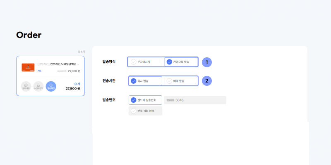The width and height of the screenshot is (331, 165).
Task: Select the 발송시간 clock step icon
Action: (51, 87)
